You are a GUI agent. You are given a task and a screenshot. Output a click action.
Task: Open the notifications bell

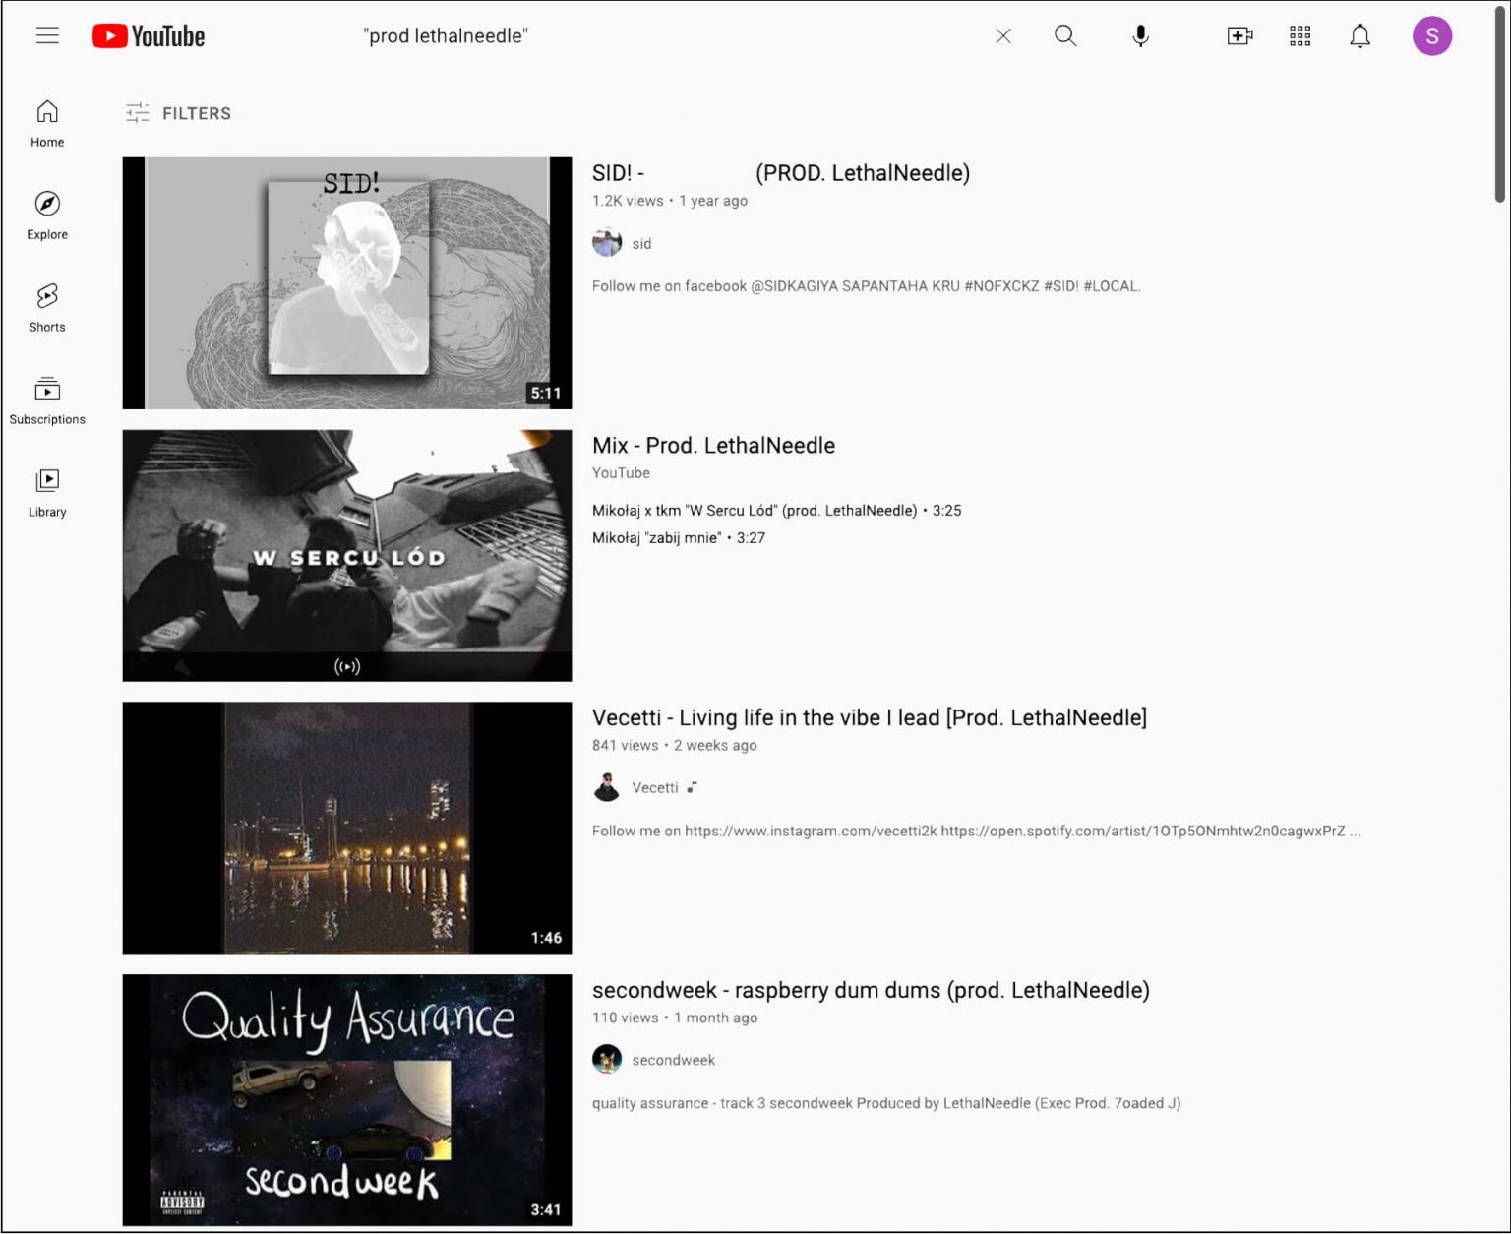[1360, 36]
